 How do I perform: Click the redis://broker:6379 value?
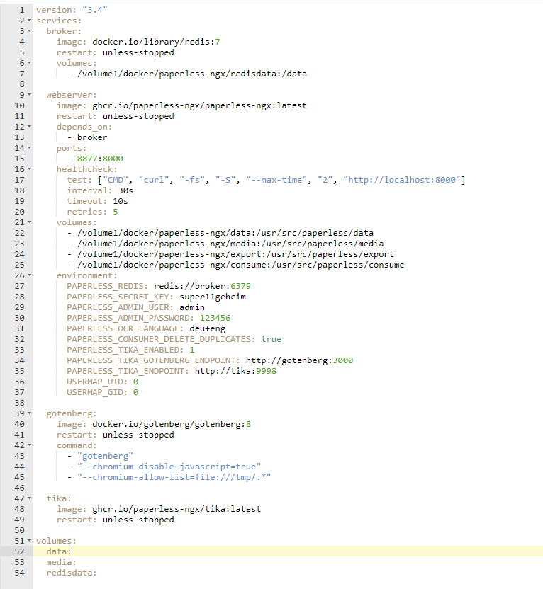pos(202,286)
